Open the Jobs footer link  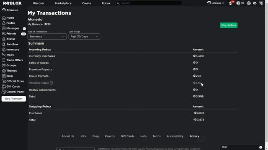pyautogui.click(x=83, y=136)
